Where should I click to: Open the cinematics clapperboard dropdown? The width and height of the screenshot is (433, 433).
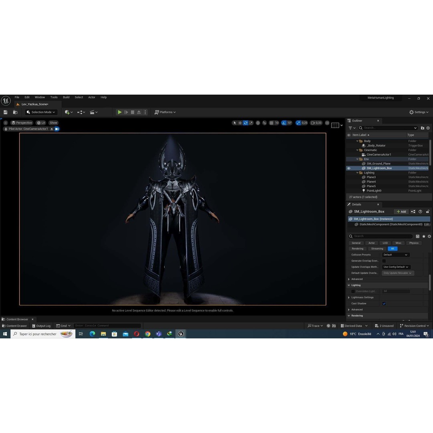tap(93, 112)
